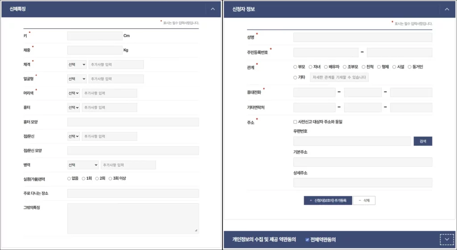Choose 3회 이상 for 실종(가출)경력
This screenshot has width=457, height=250.
point(110,178)
